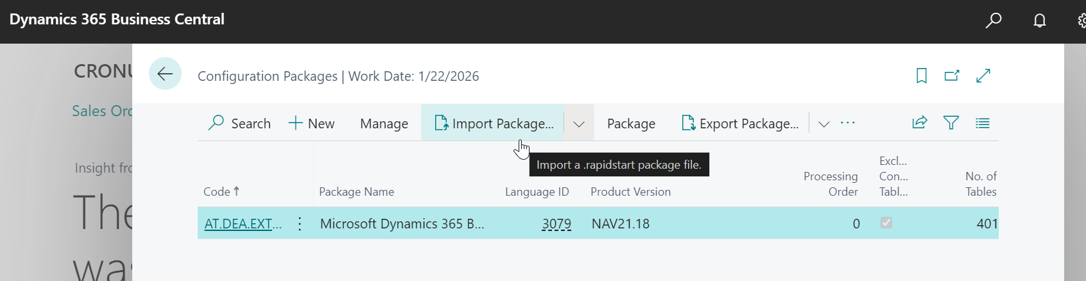
Task: Click the share icon
Action: 920,123
